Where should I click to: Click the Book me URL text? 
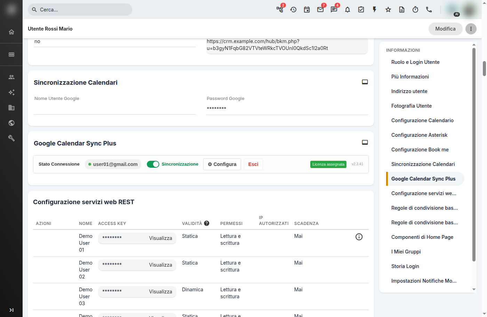click(x=268, y=45)
